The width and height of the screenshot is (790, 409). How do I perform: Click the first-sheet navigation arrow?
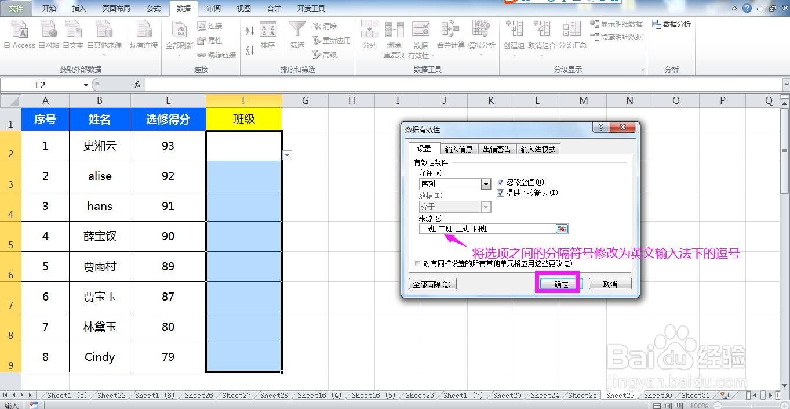pyautogui.click(x=6, y=395)
